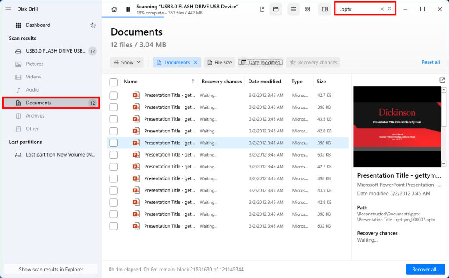This screenshot has width=449, height=278.
Task: Click the Recover all button
Action: 425,269
